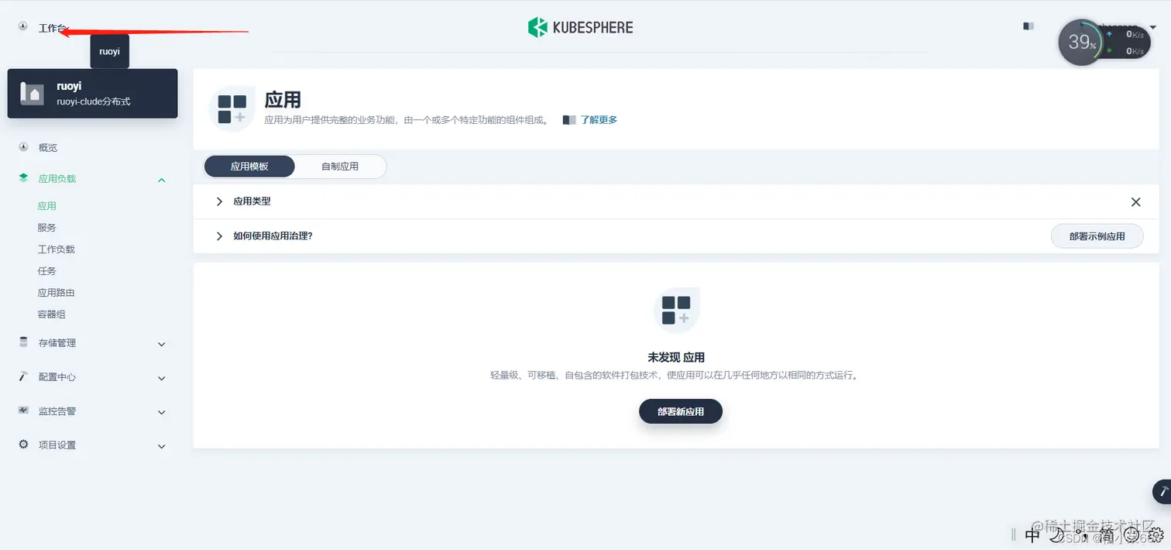Screen dimensions: 1171x550
Task: Click the 配置中心 hammer icon
Action: (23, 376)
